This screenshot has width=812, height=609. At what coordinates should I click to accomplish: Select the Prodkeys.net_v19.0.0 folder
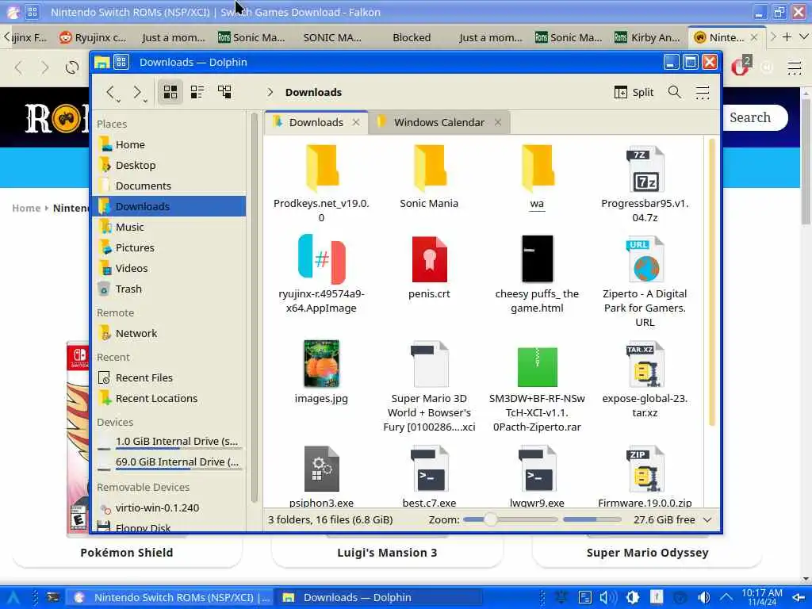click(321, 184)
